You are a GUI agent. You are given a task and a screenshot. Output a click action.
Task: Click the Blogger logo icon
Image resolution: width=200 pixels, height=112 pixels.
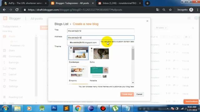[5, 18]
